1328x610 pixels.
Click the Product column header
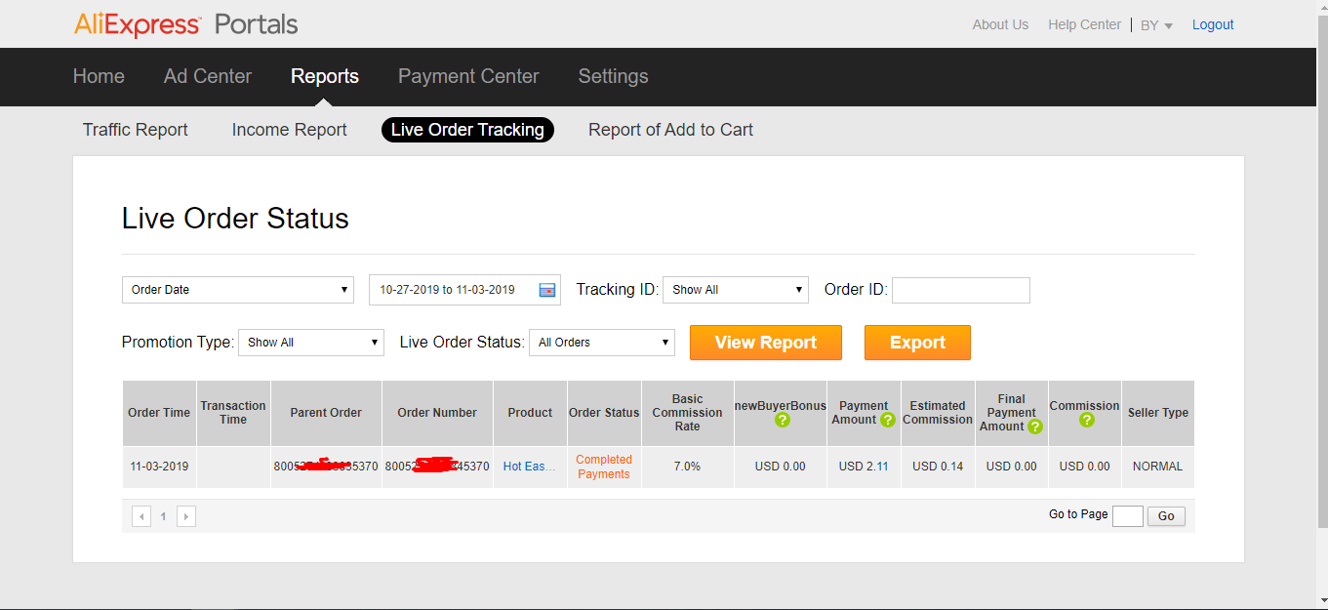530,413
